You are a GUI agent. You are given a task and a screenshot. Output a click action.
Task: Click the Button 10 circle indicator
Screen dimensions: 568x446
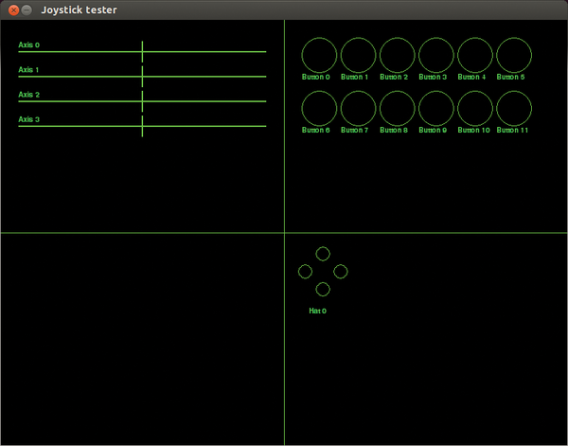(475, 108)
